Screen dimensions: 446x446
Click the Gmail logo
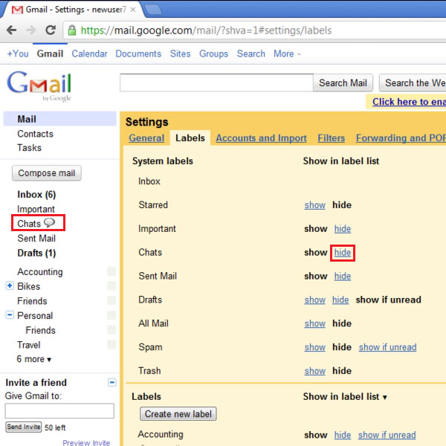tap(39, 85)
